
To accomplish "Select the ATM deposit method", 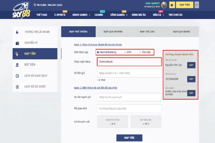I will (x=125, y=52).
